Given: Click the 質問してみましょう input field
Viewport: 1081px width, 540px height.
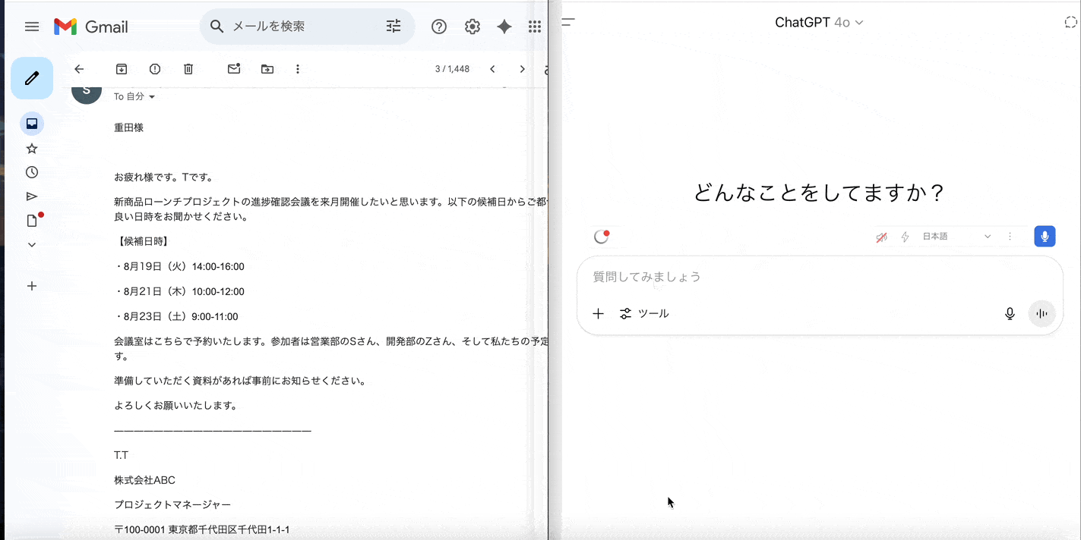Looking at the screenshot, I should (760, 277).
